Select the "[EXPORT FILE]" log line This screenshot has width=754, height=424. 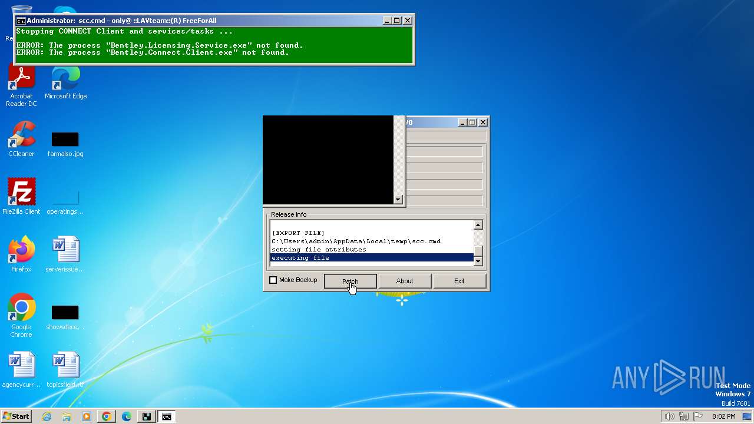tap(372, 233)
